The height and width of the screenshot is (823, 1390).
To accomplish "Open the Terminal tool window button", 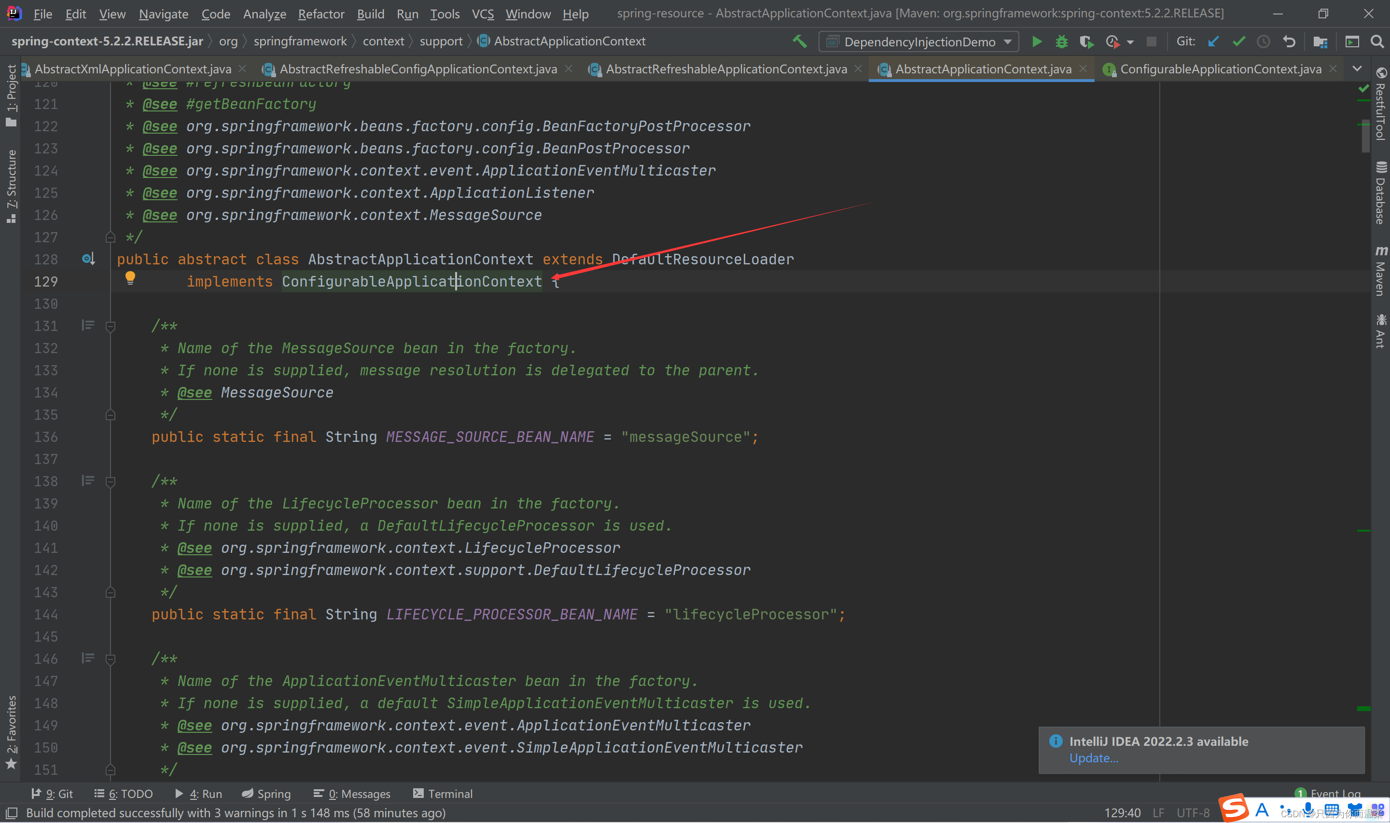I will [443, 794].
